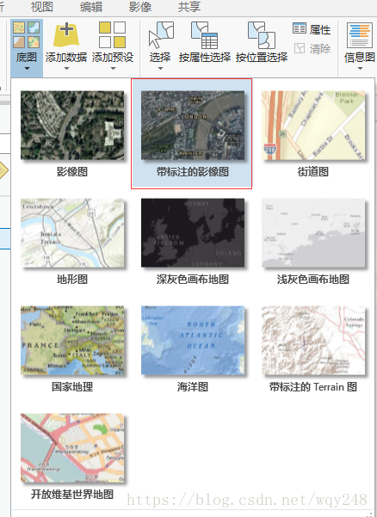377x517 pixels.
Task: Expand the 信息图 dropdown arrow
Action: [x=360, y=69]
